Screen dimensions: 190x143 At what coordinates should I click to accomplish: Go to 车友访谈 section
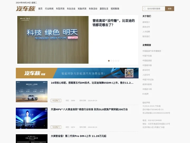click(71, 9)
